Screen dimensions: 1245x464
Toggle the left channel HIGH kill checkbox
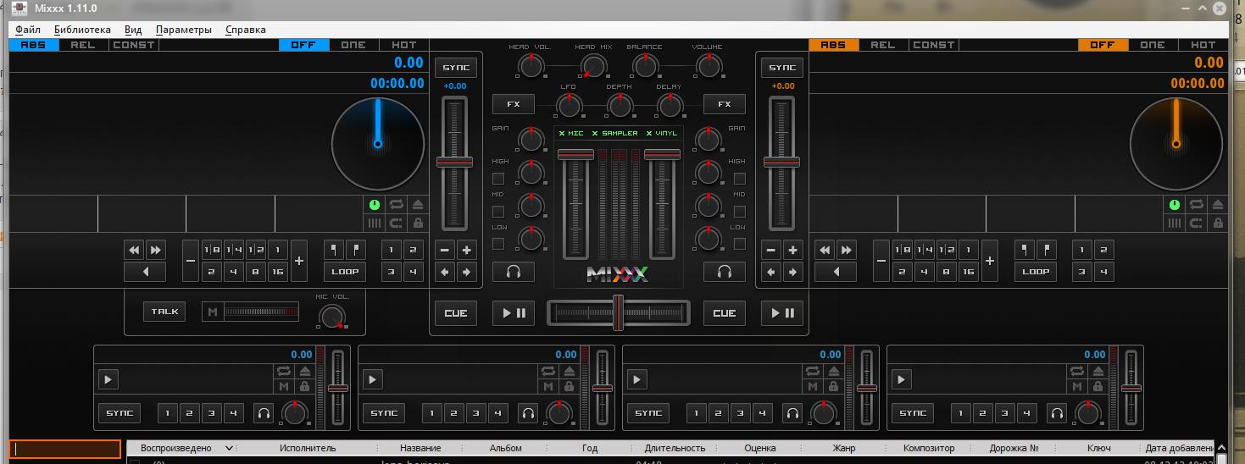point(498,179)
